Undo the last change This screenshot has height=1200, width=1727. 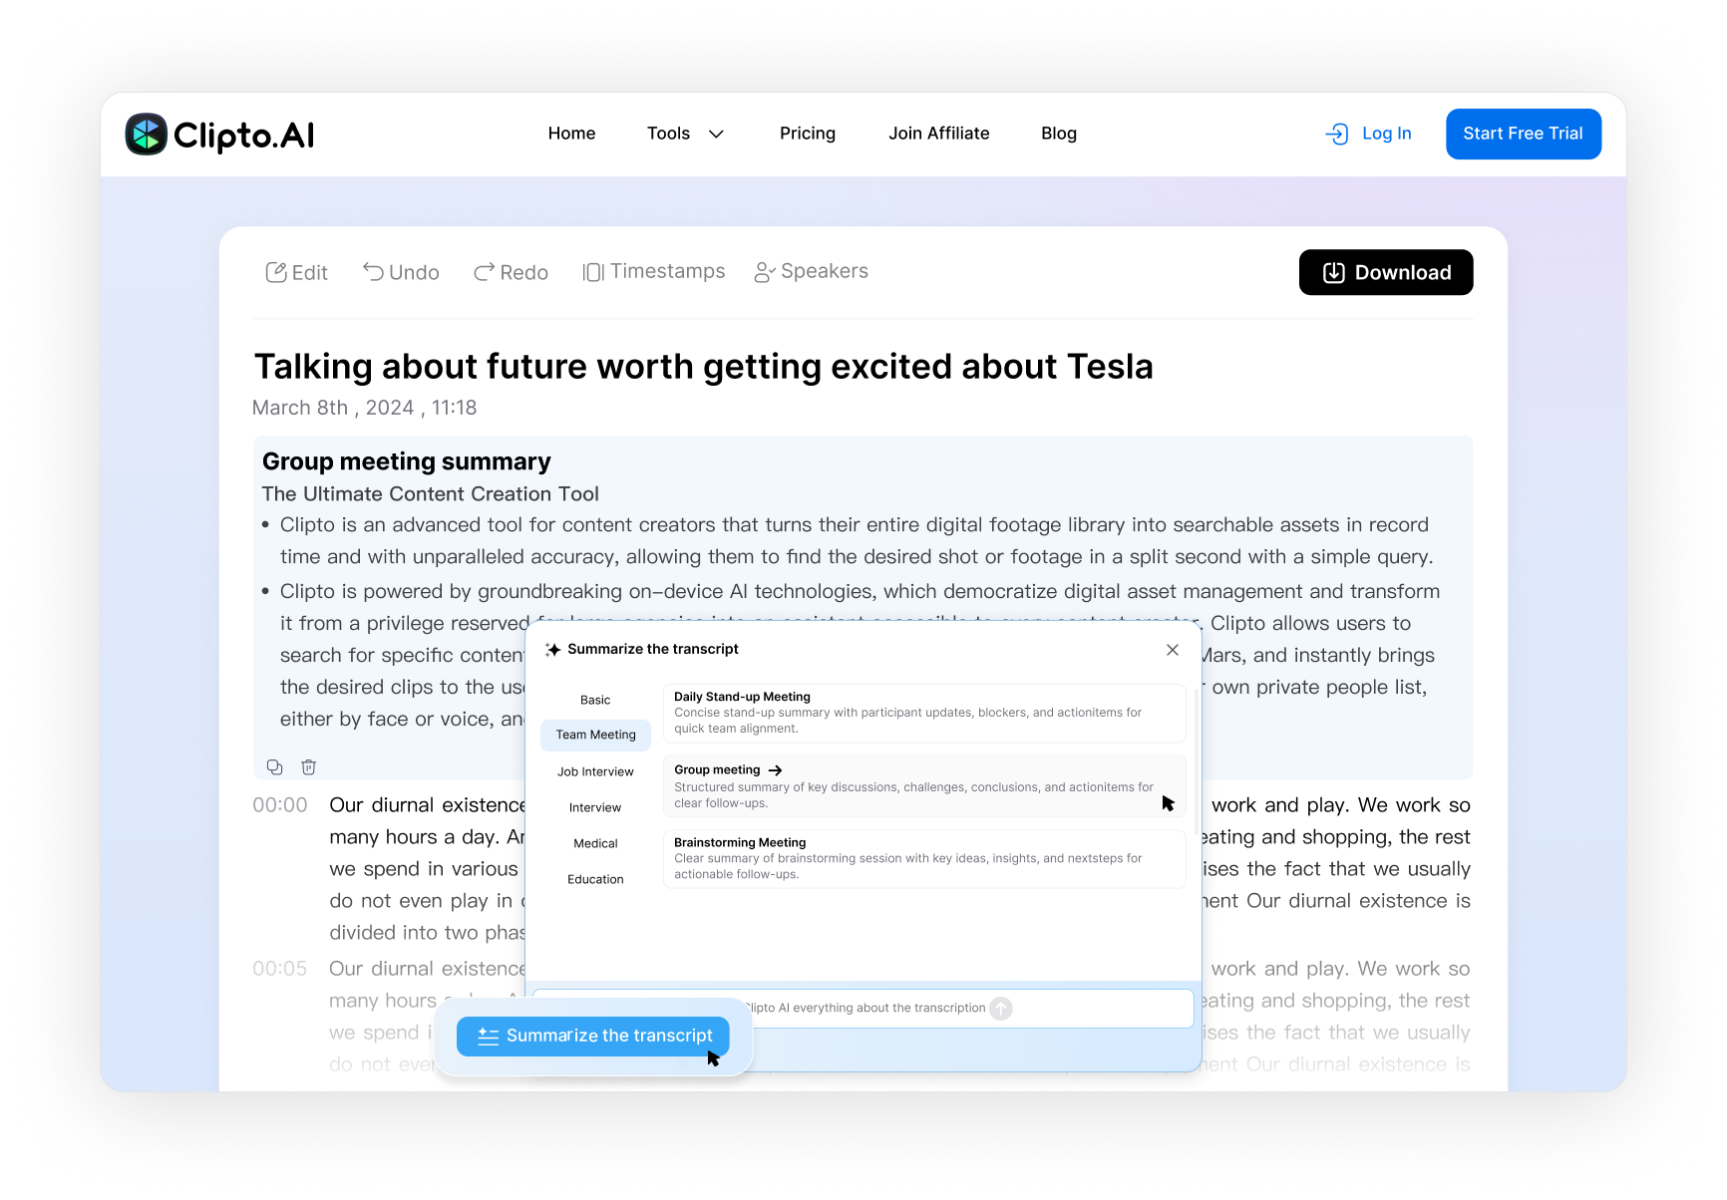(401, 273)
